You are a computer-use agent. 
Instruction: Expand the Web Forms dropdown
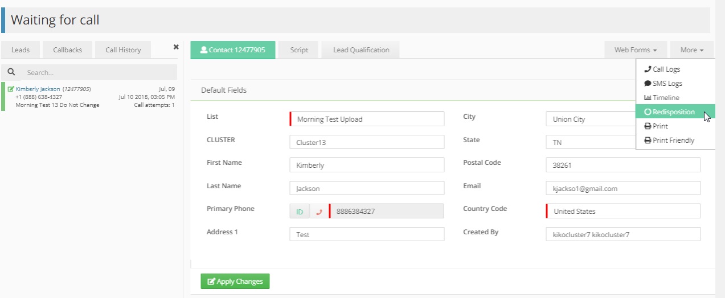coord(636,50)
